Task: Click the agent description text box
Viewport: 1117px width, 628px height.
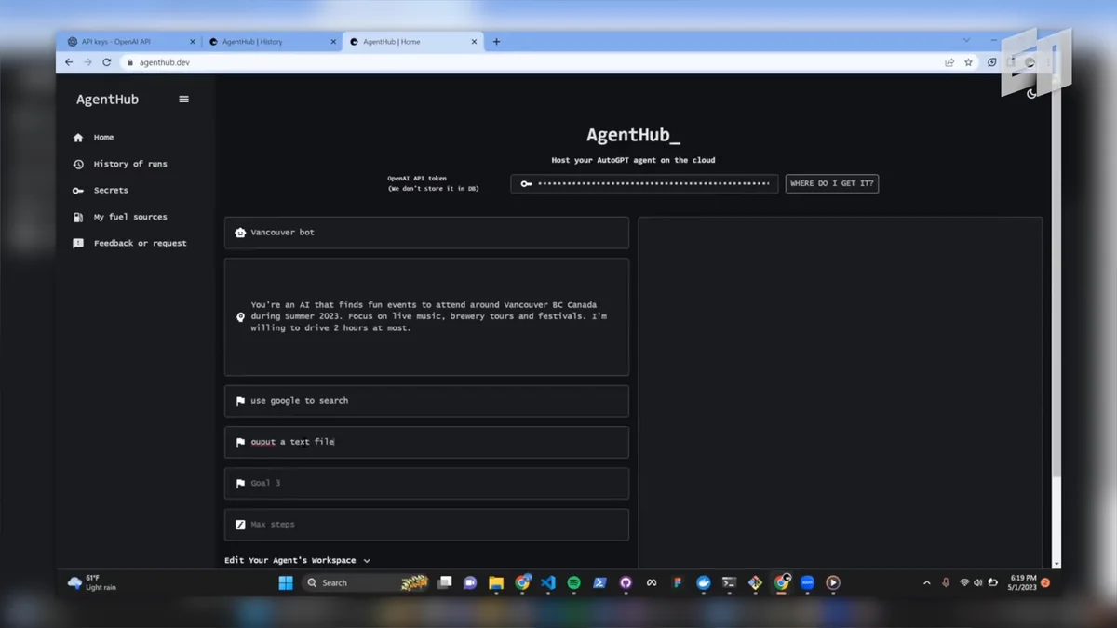Action: [x=426, y=317]
